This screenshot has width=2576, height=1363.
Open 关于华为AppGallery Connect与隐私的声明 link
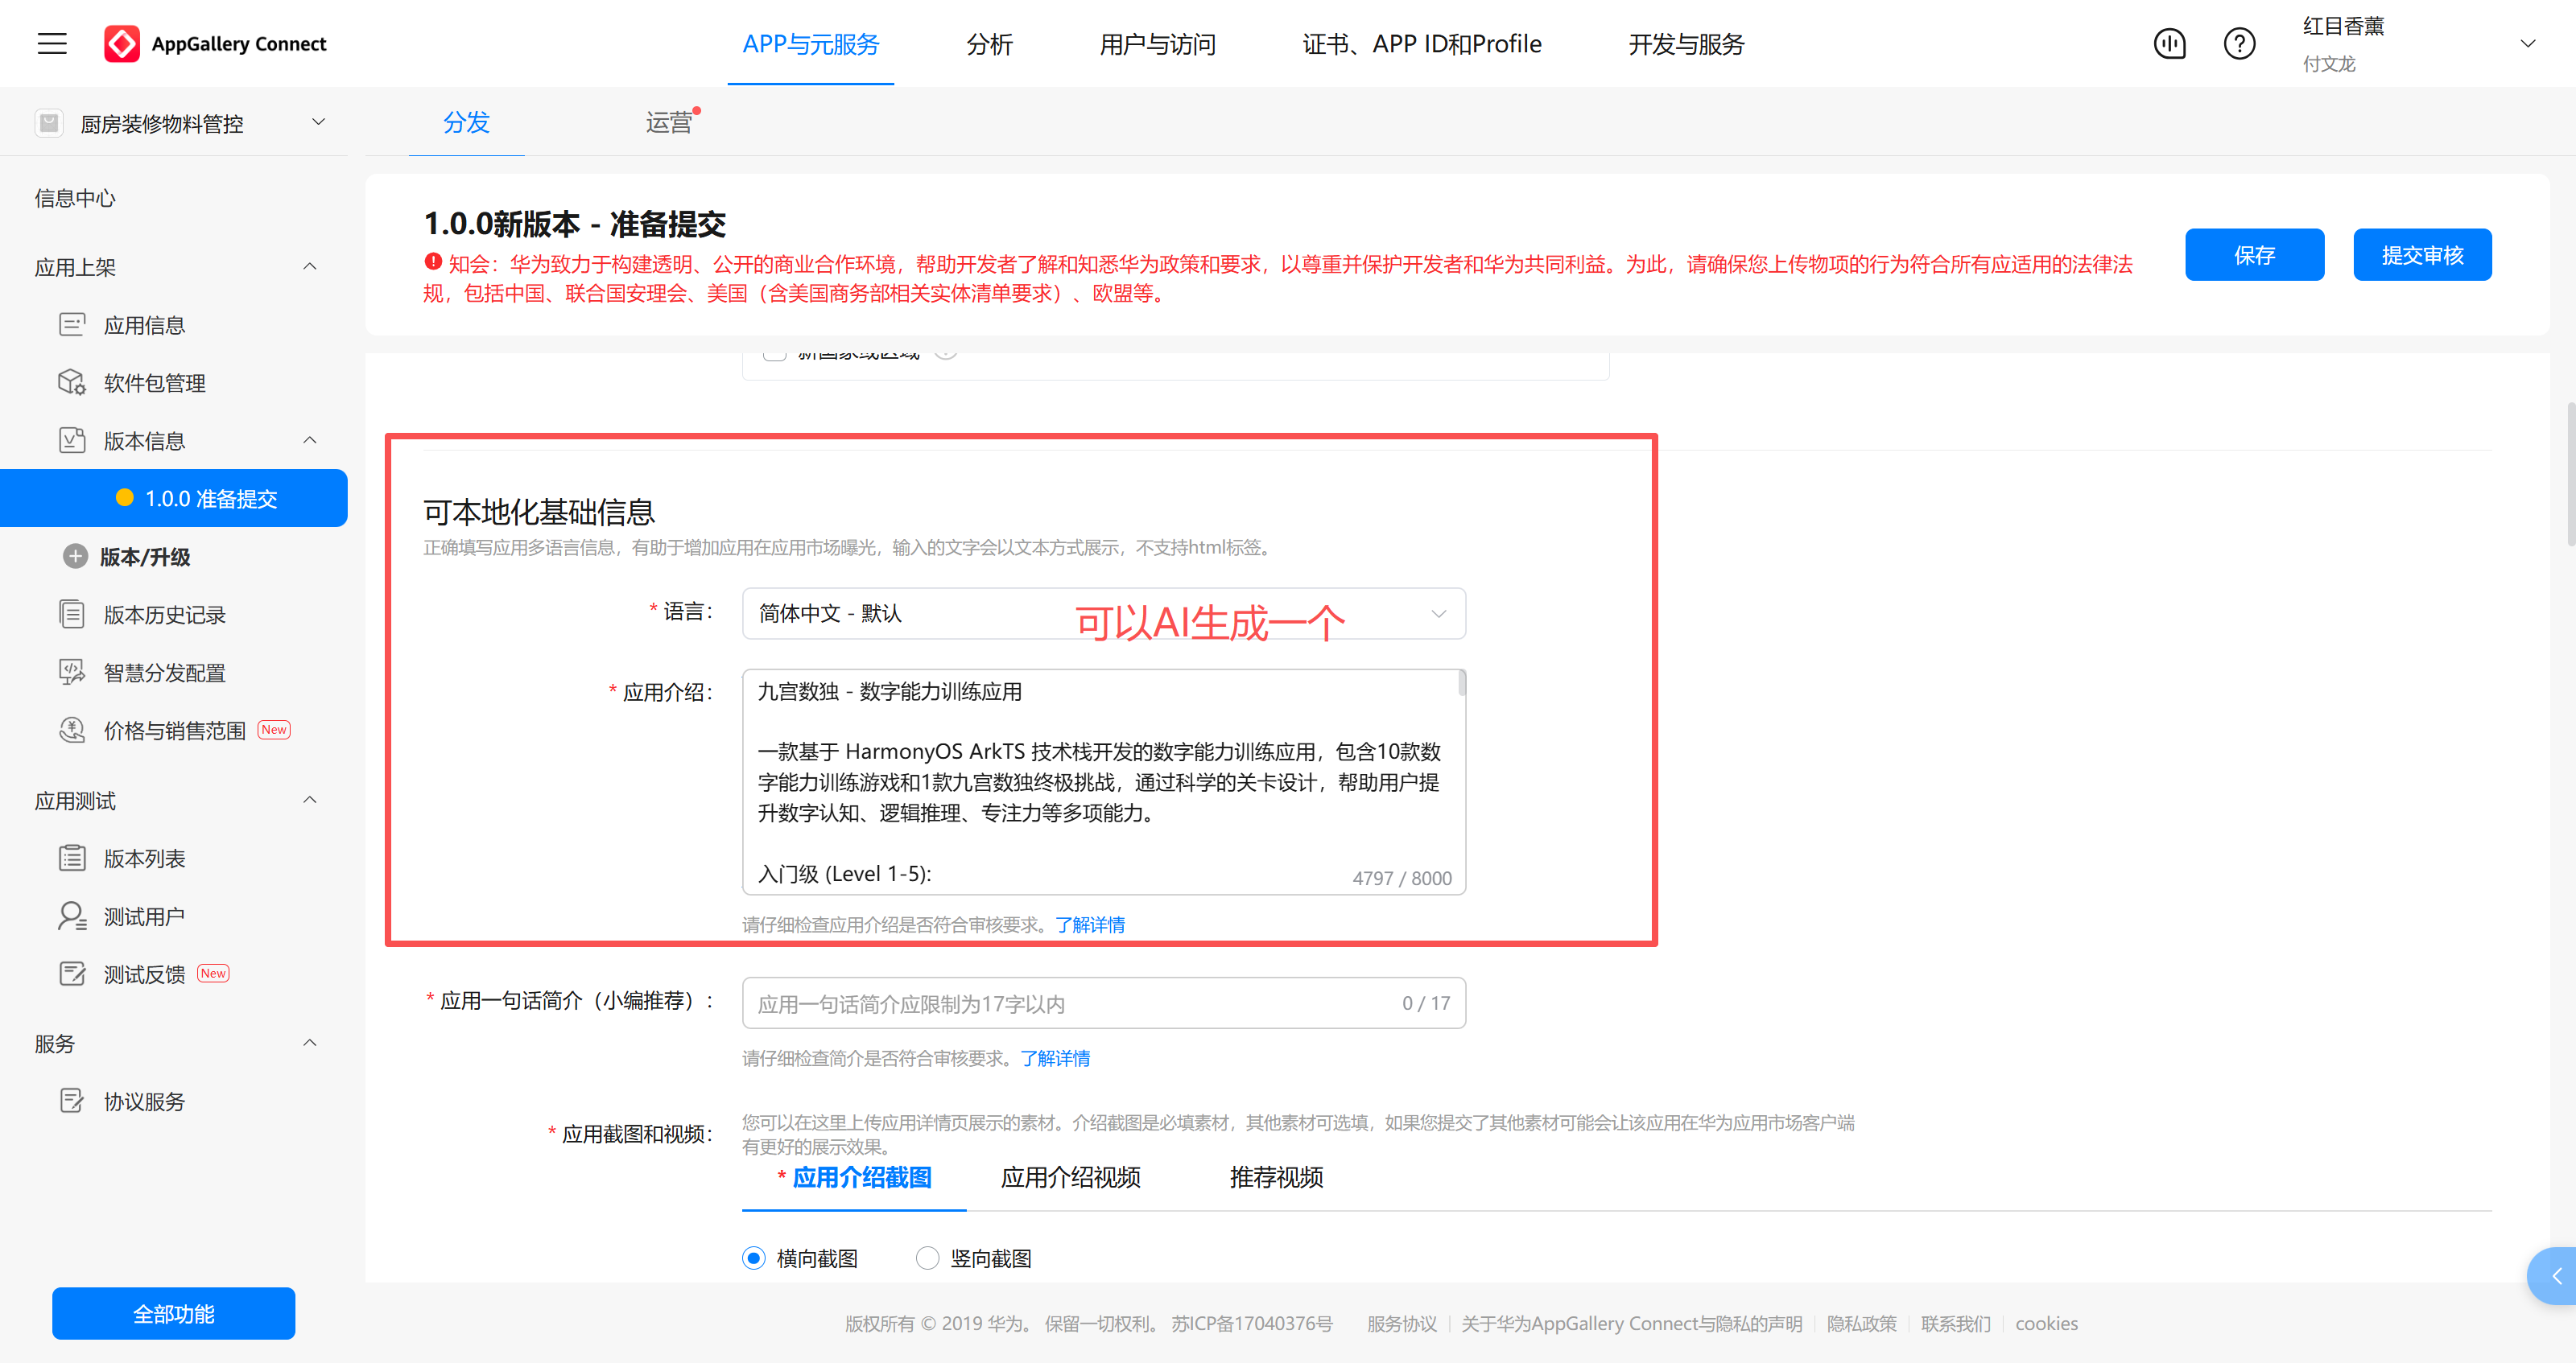tap(1631, 1323)
